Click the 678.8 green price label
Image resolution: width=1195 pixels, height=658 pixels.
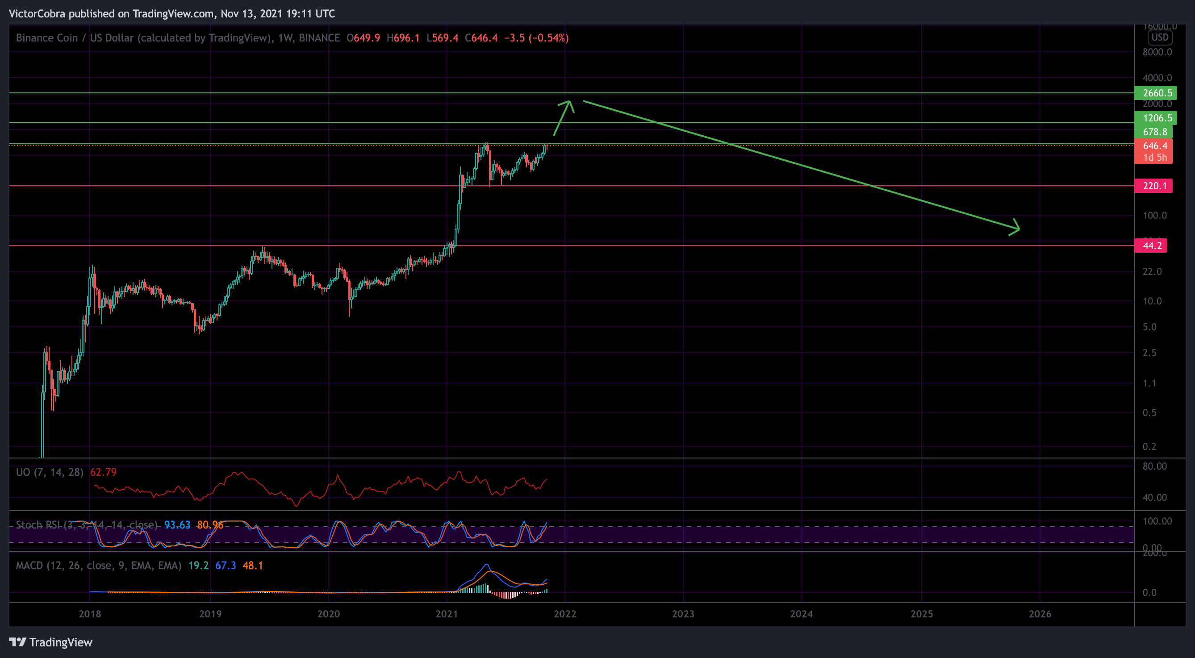[x=1153, y=132]
